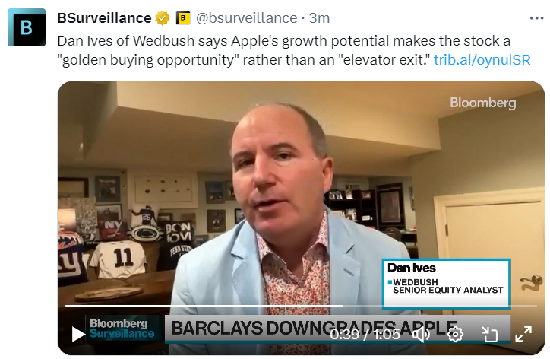The width and height of the screenshot is (550, 359).
Task: Expand the video to fullscreen
Action: (x=523, y=334)
